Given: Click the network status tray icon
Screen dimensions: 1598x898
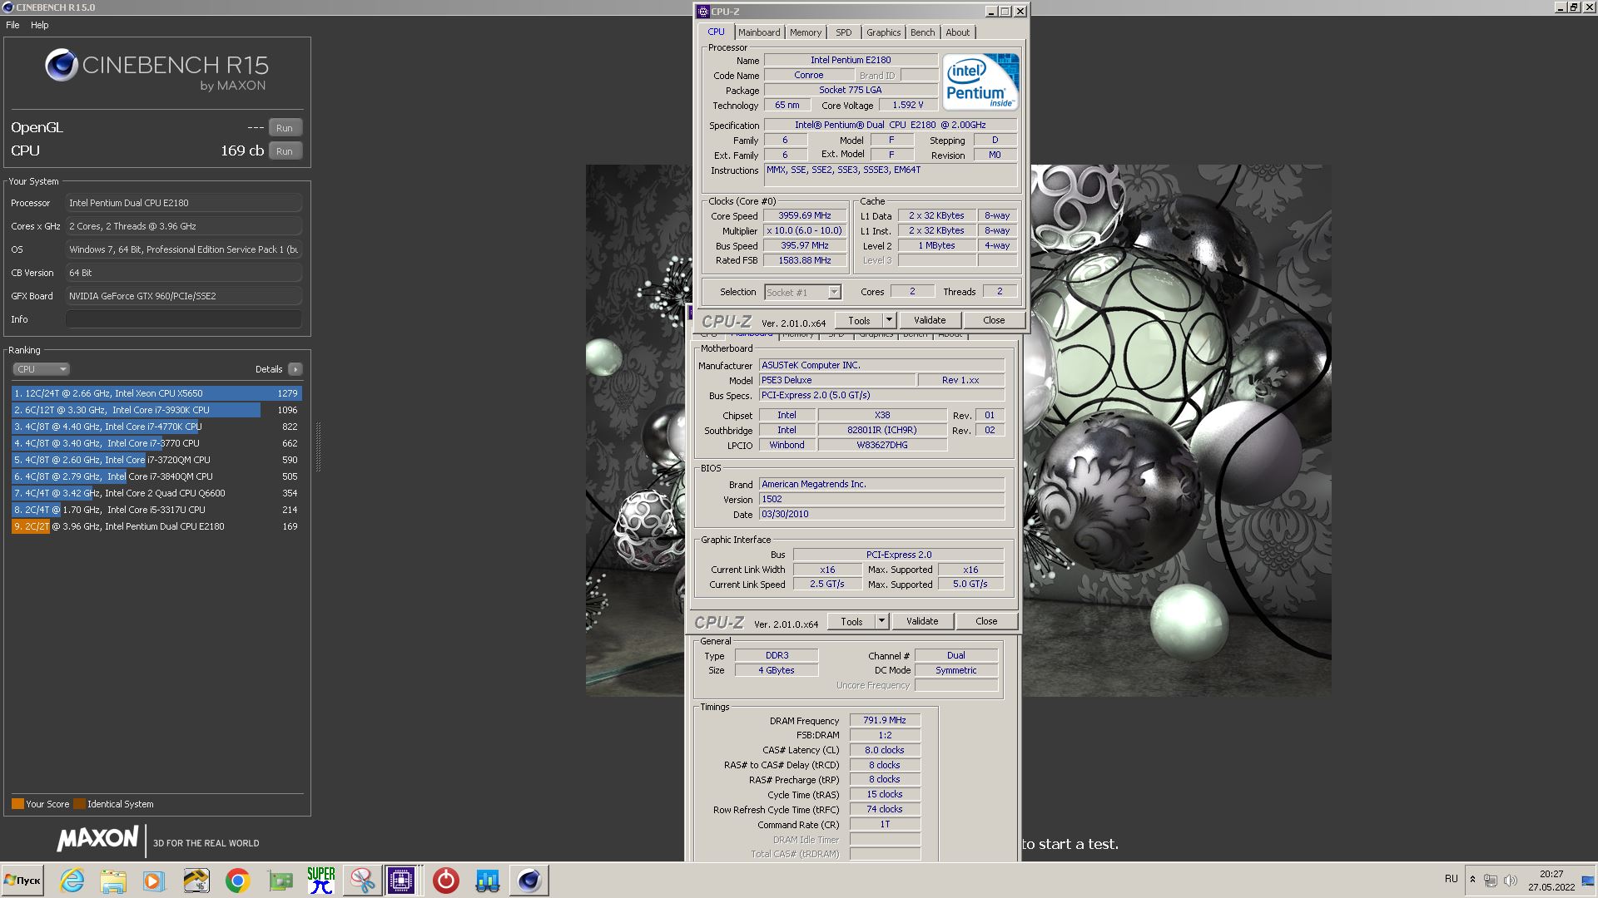Looking at the screenshot, I should tap(1491, 880).
